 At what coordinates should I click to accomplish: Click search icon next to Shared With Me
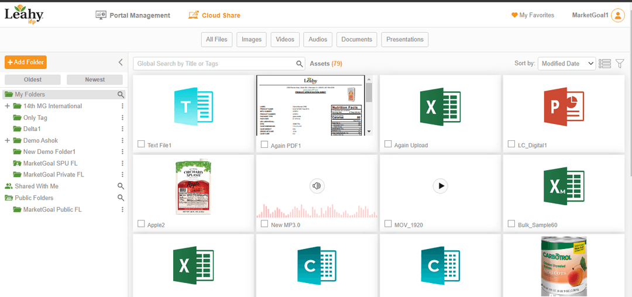point(121,187)
